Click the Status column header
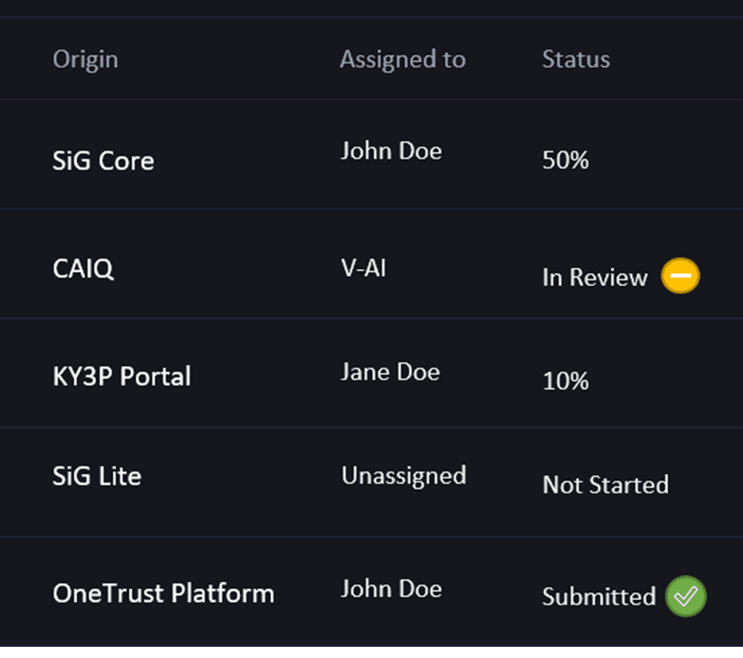Image resolution: width=743 pixels, height=658 pixels. click(576, 60)
